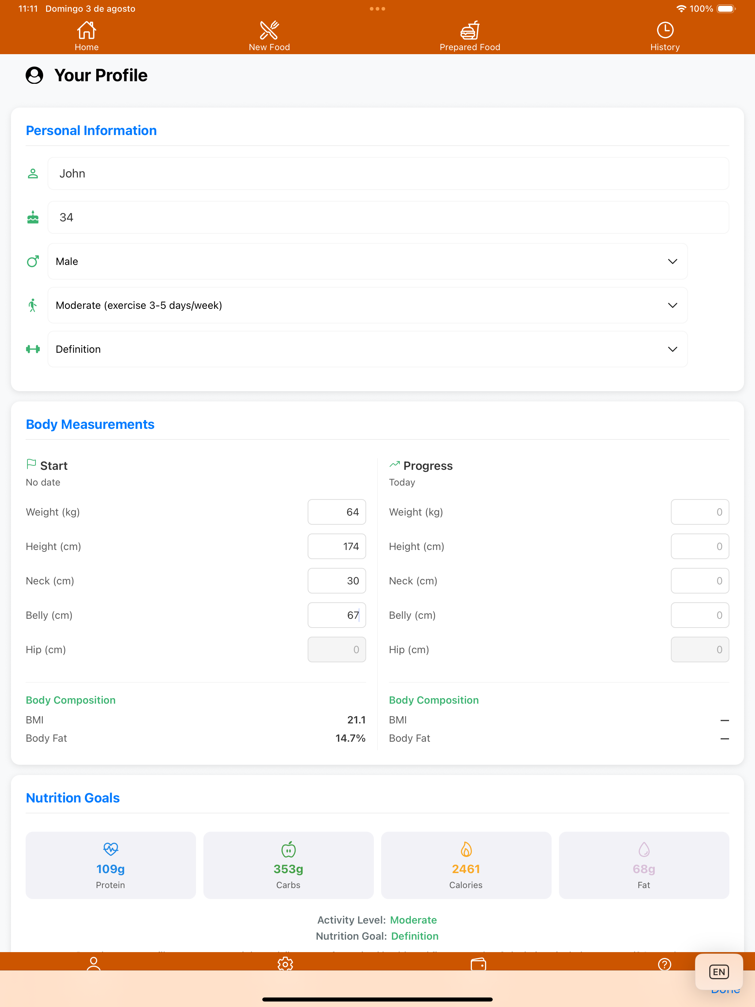Switch language with EN button

point(719,972)
